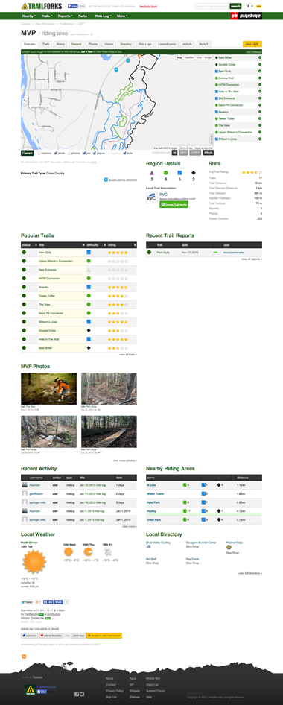283x705 pixels.
Task: Open the More dropdown in region tabs
Action: pyautogui.click(x=203, y=44)
